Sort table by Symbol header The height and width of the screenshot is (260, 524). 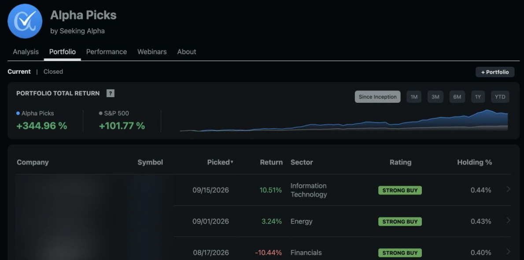[150, 162]
